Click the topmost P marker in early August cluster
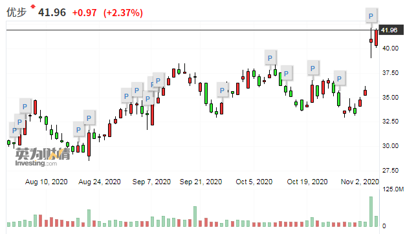This screenshot has width=416, height=234. coord(25,107)
